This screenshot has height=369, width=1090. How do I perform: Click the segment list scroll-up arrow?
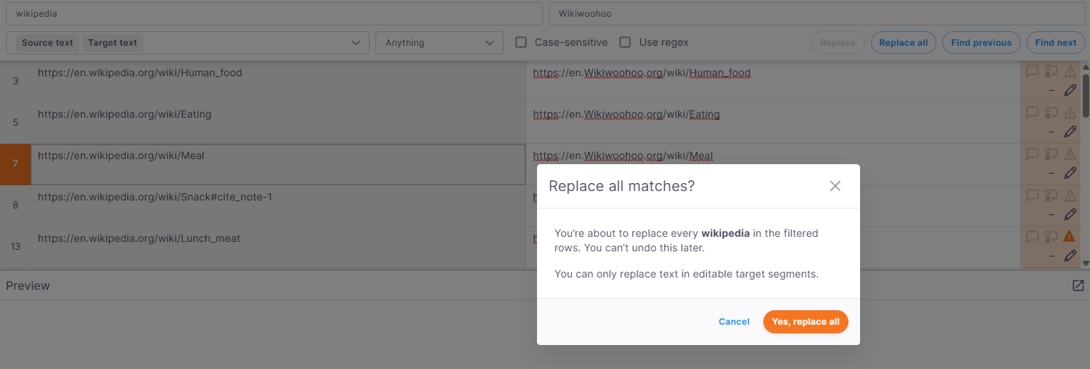(1086, 66)
